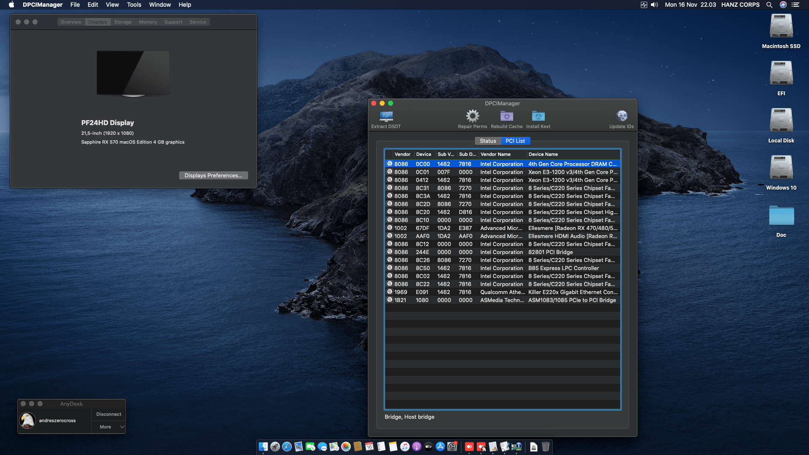Screen dimensions: 809x455
Task: Click Disconnect in the AnyDesk window
Action: [x=108, y=414]
